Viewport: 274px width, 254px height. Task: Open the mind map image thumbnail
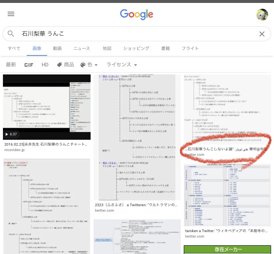tap(137, 237)
